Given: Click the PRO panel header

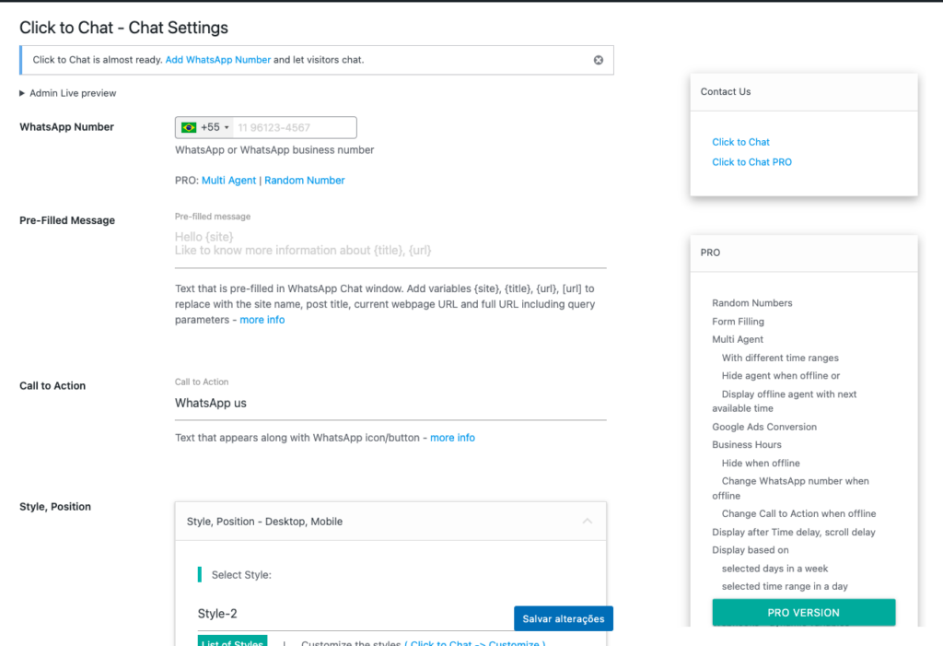Looking at the screenshot, I should point(803,253).
